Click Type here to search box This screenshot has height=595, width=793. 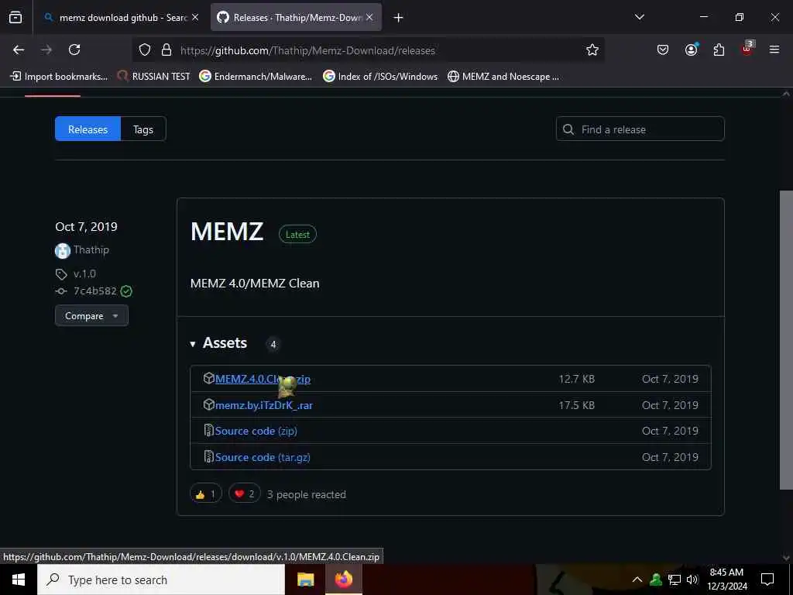161,580
